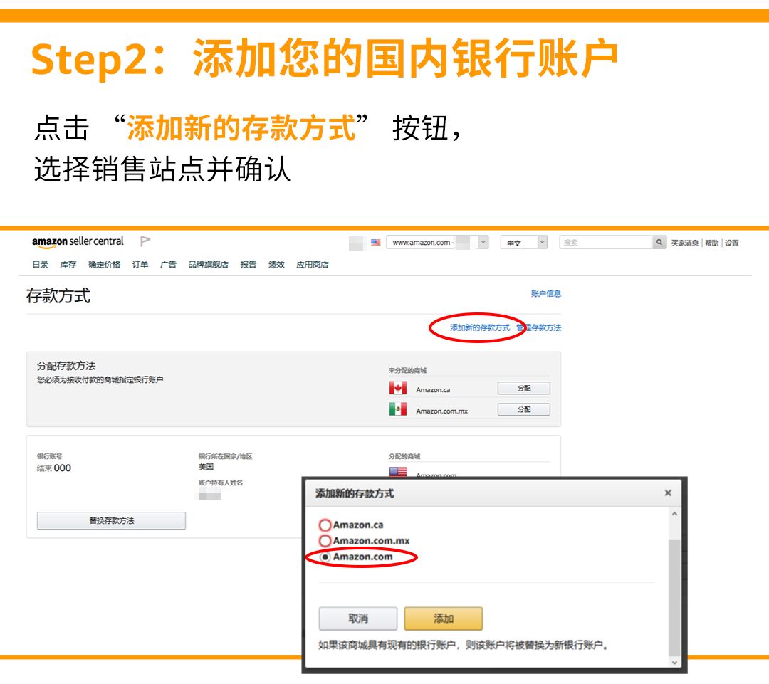Open the 确定价格 menu

(104, 264)
